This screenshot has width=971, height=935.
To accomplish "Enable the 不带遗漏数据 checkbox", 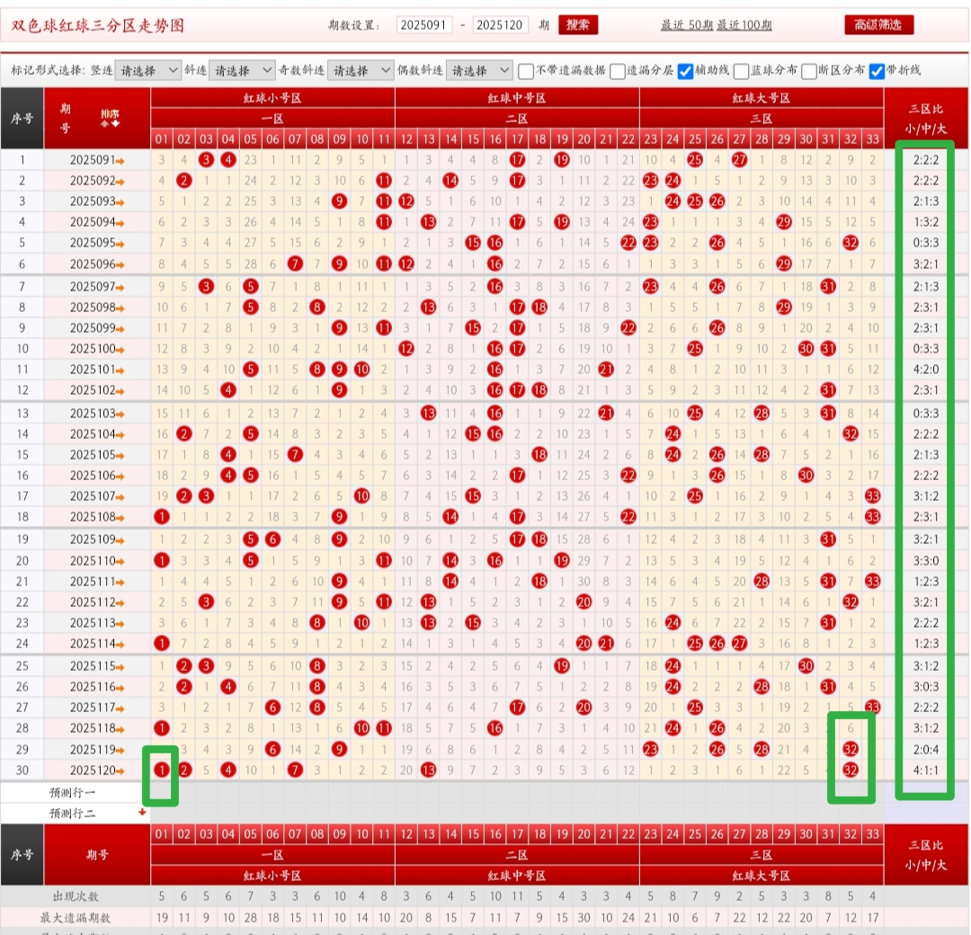I will [x=526, y=71].
